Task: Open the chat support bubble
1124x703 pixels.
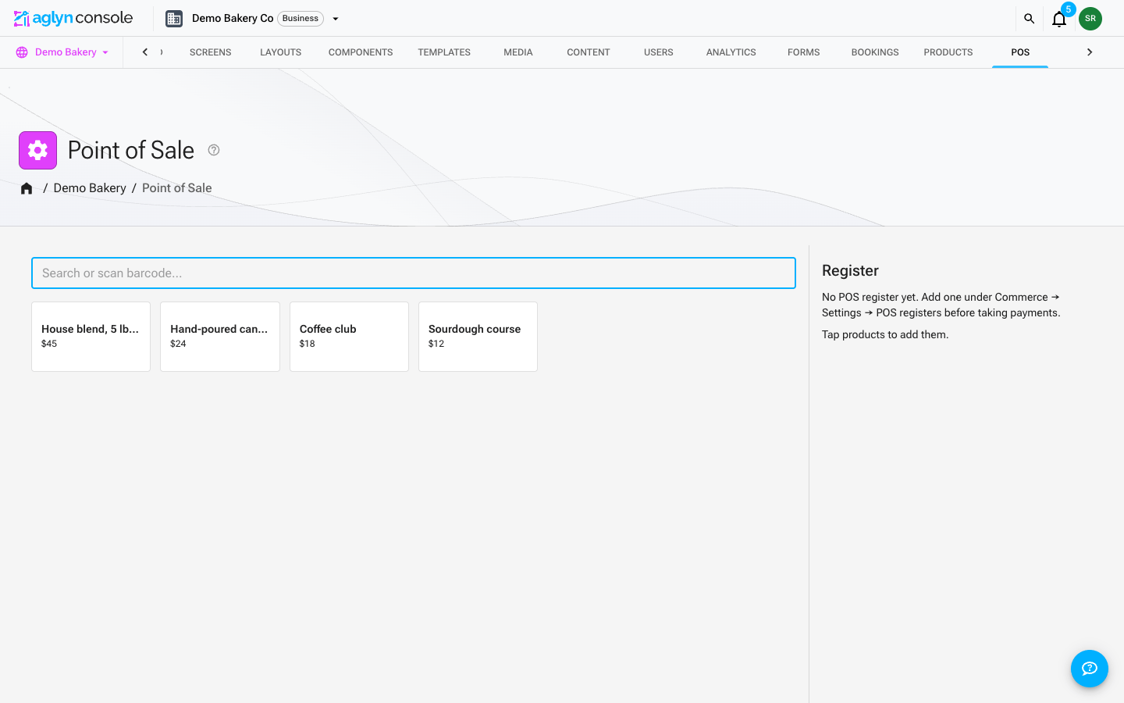Action: pos(1090,669)
